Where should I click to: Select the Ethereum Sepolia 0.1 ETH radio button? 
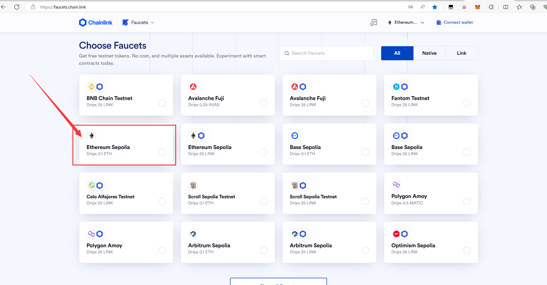[x=162, y=152]
